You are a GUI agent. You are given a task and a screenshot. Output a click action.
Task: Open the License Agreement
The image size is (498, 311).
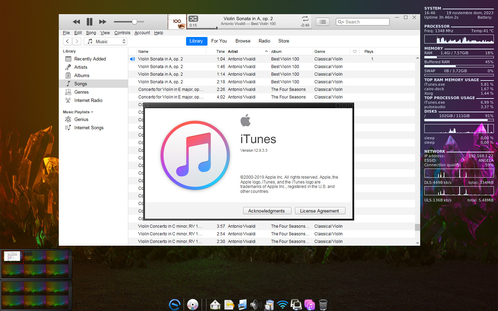pyautogui.click(x=320, y=211)
